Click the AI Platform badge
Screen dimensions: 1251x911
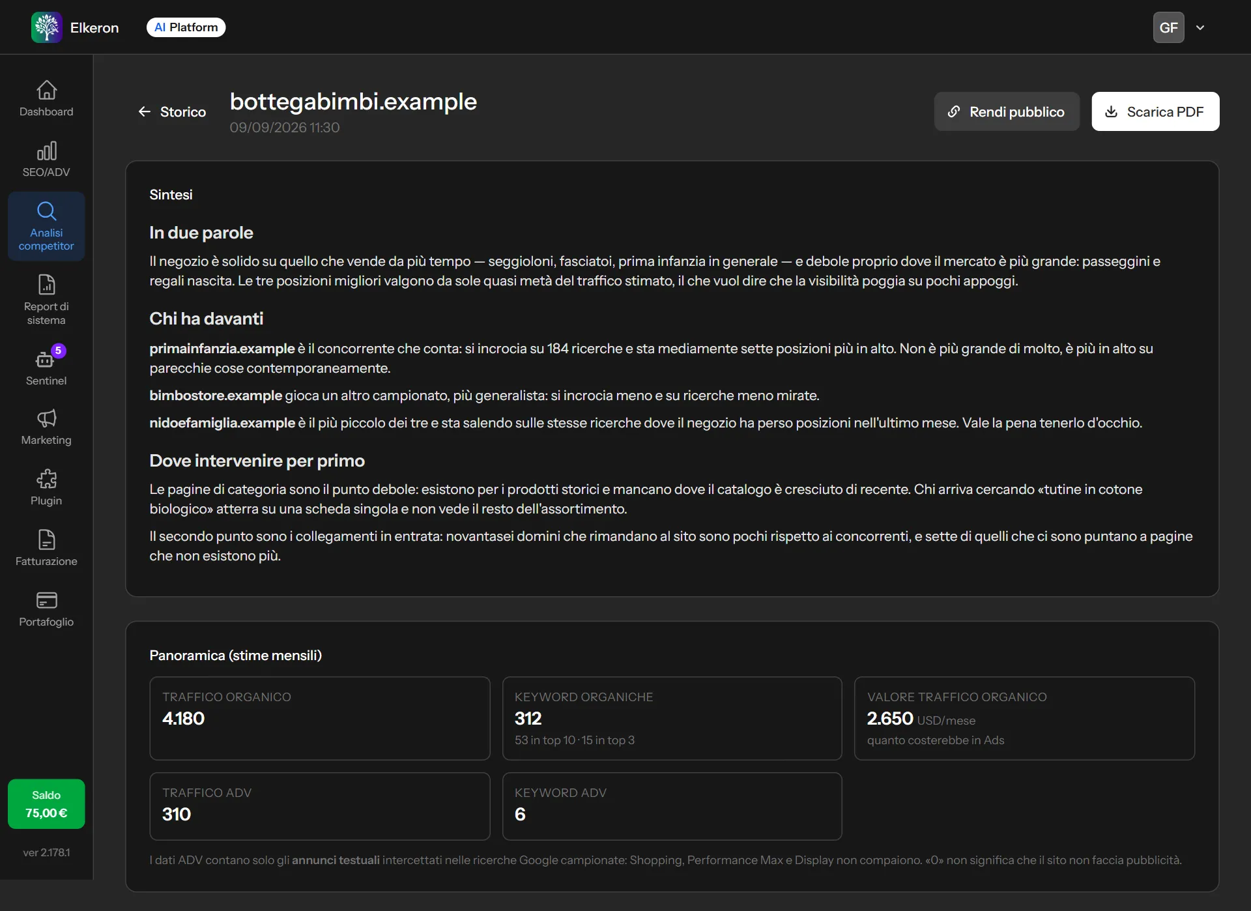point(186,27)
